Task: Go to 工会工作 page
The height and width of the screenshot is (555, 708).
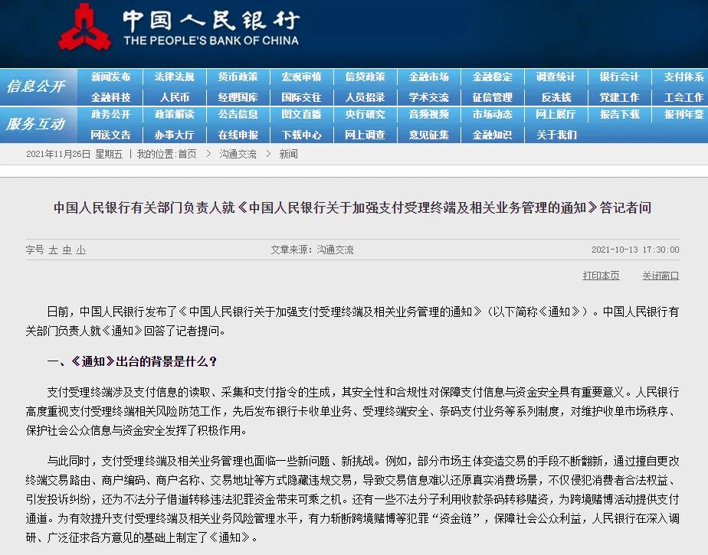Action: (x=683, y=97)
